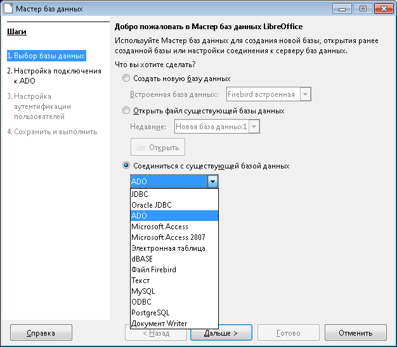Image resolution: width=397 pixels, height=347 pixels.
Task: Choose Oracle JDBC from the list
Action: [174, 205]
